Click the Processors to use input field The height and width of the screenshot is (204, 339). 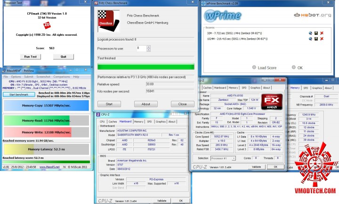click(142, 49)
